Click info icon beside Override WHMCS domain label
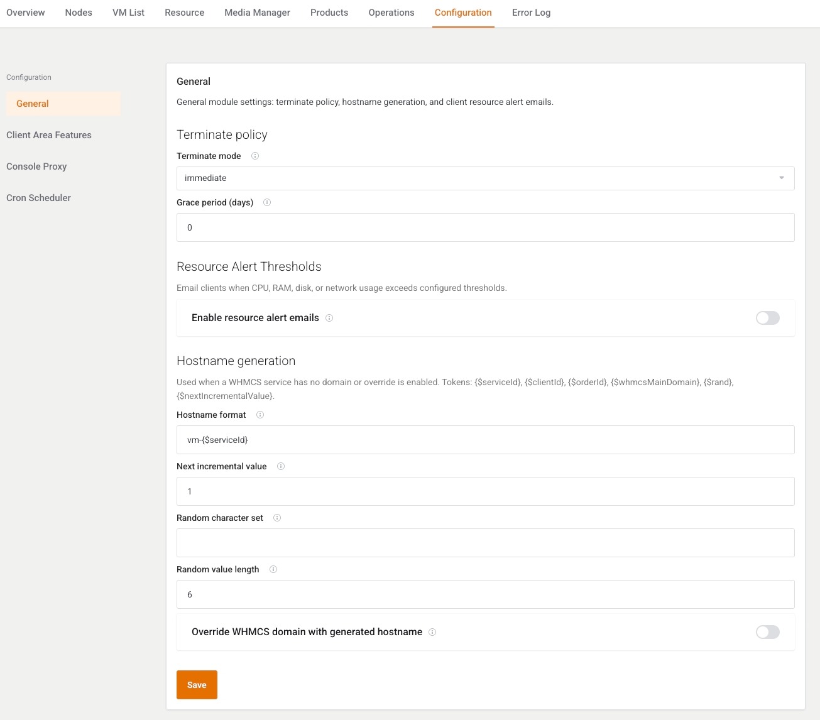The height and width of the screenshot is (720, 820). (432, 632)
